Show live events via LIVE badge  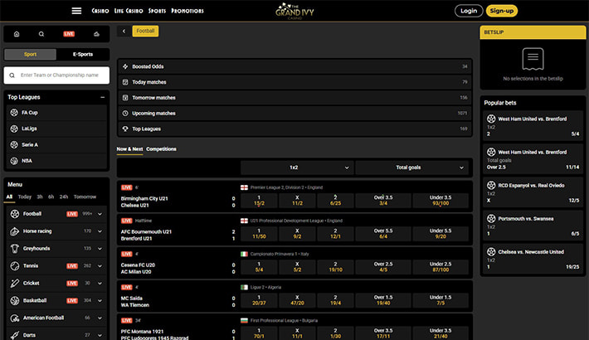pos(69,34)
